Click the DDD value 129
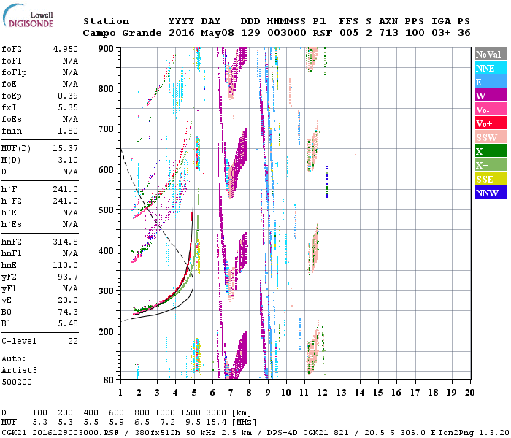 250,33
